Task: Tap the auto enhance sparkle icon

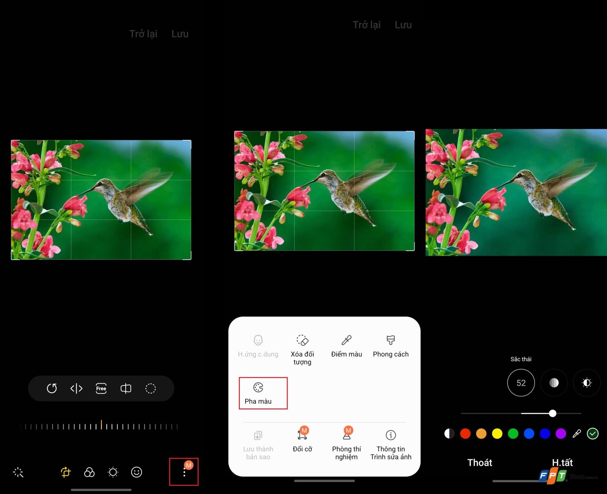Action: (19, 472)
